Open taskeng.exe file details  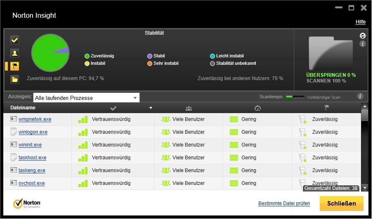click(x=32, y=171)
